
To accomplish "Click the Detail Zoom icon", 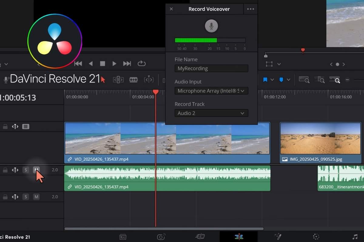I will coord(319,80).
